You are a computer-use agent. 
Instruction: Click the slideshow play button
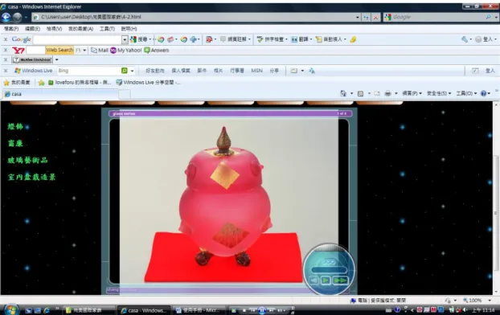pos(326,280)
